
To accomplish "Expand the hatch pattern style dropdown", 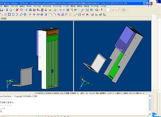I will 126,10.
